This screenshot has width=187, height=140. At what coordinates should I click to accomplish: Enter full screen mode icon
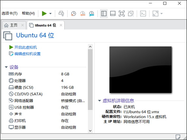coord(122,13)
